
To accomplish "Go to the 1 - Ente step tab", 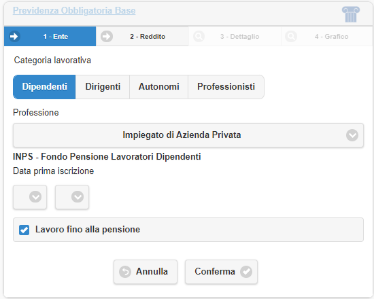I will (50, 37).
